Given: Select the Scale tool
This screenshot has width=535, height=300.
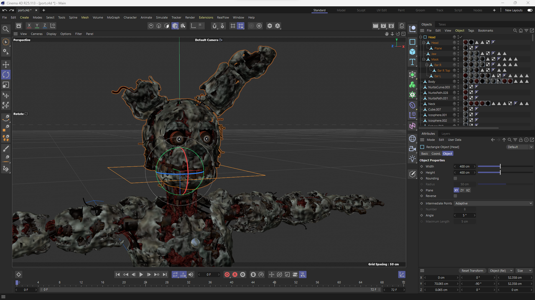Looking at the screenshot, I should (x=6, y=85).
